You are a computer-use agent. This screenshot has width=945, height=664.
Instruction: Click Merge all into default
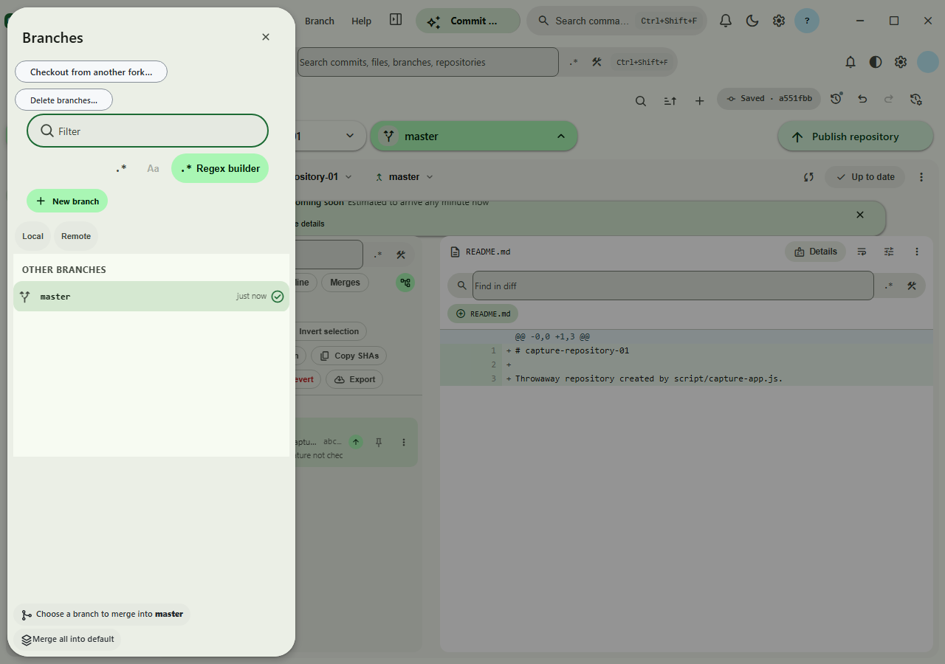pyautogui.click(x=67, y=639)
